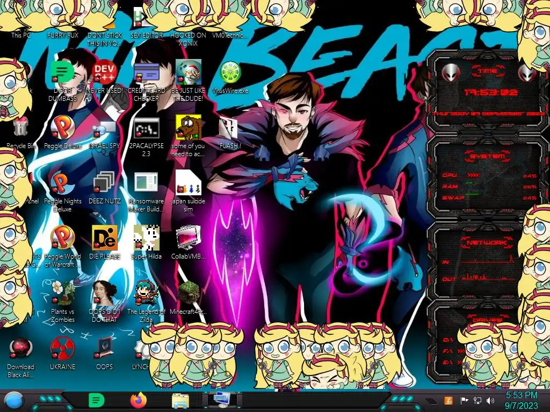Open the ISRAEL SPY desktop icon
This screenshot has height=412, width=550.
coord(105,128)
